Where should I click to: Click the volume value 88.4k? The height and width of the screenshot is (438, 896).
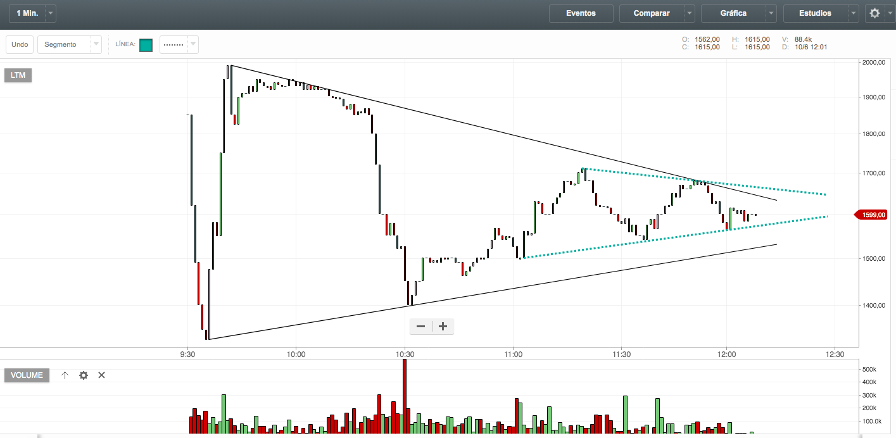pyautogui.click(x=803, y=39)
